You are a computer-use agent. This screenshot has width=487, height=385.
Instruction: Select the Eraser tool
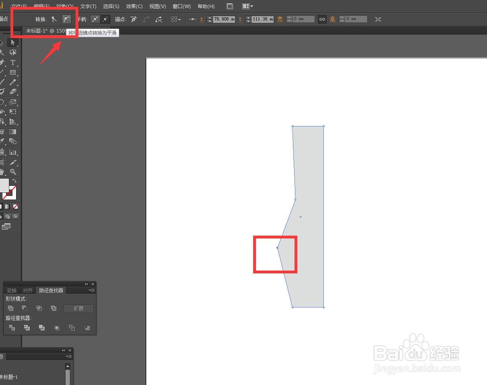point(13,92)
